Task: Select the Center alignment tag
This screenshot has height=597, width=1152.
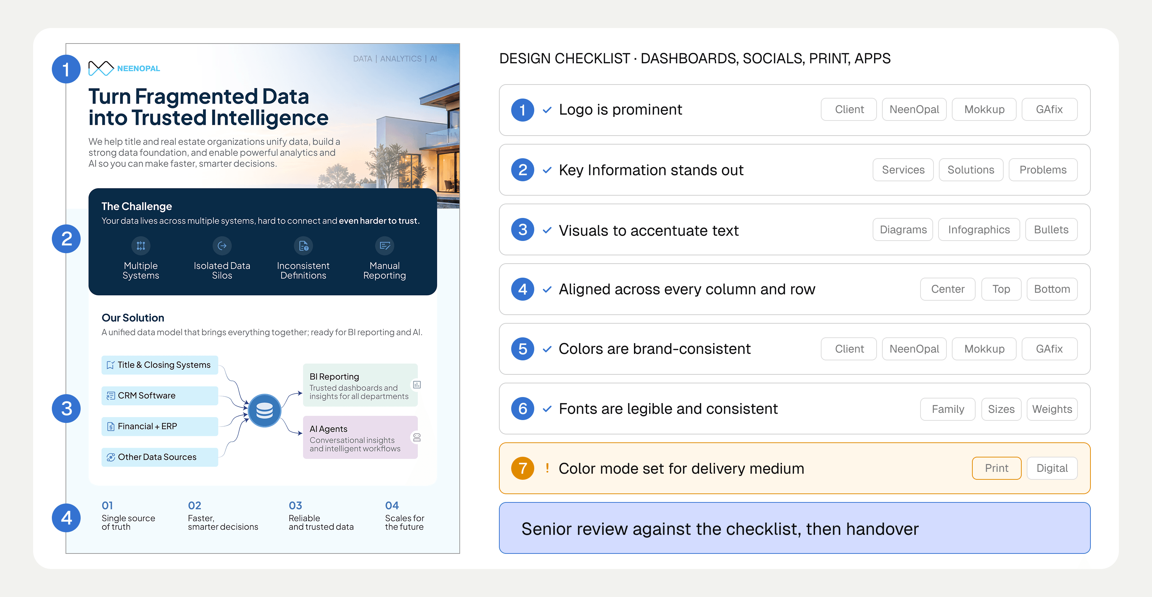Action: coord(948,289)
